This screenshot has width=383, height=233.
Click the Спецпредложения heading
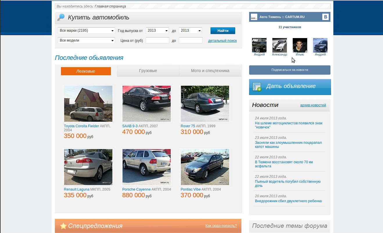click(95, 226)
